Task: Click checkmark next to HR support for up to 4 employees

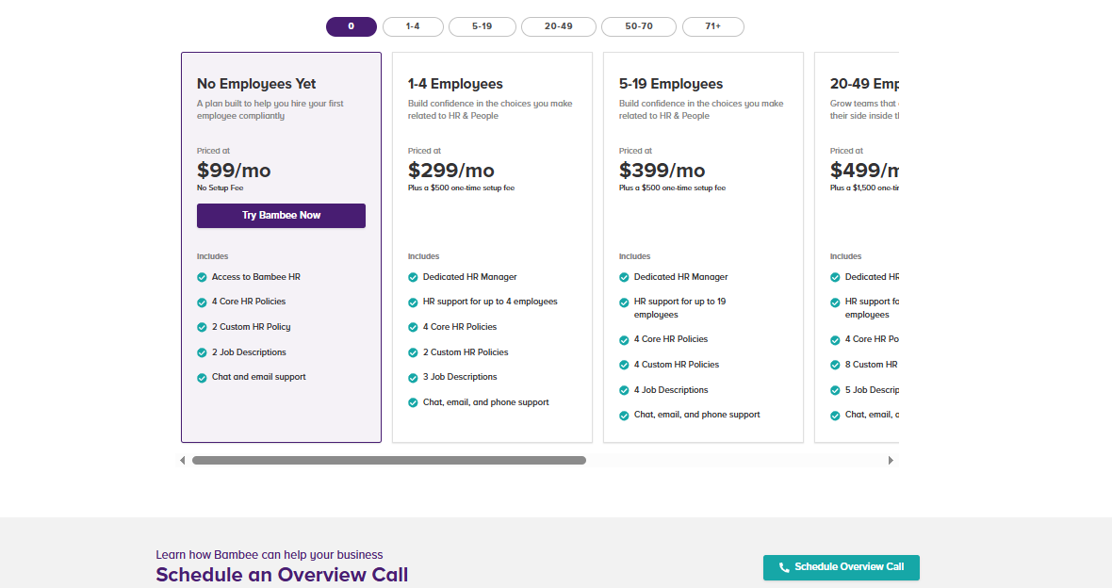Action: pos(413,302)
